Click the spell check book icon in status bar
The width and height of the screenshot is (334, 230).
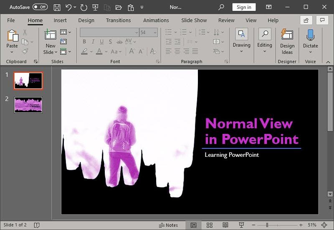[x=37, y=225]
